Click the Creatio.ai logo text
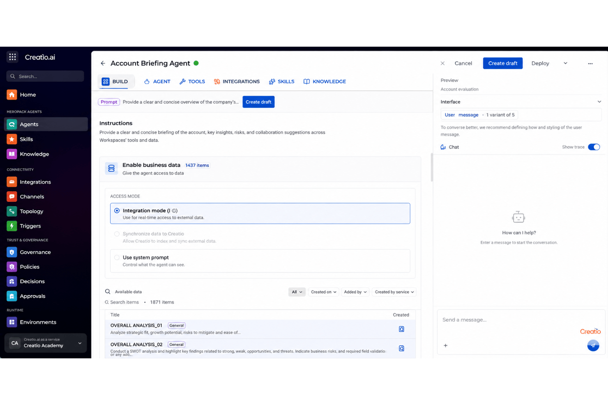 [x=40, y=57]
